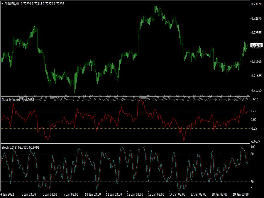The height and width of the screenshot is (198, 264).
Task: Click time axis label 4 Jan 2022
Action: (8, 194)
